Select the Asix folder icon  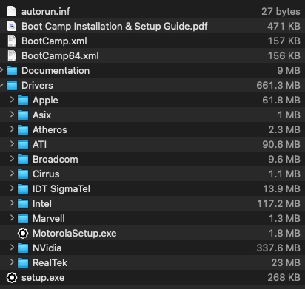[x=23, y=115]
